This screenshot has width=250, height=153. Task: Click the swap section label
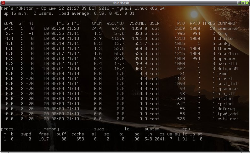[x=99, y=129]
